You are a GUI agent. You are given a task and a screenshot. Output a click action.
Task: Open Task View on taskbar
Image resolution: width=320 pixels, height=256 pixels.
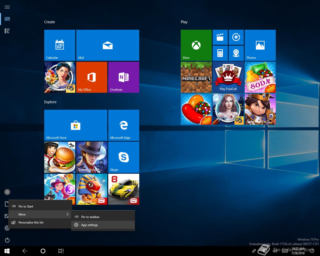(x=61, y=251)
